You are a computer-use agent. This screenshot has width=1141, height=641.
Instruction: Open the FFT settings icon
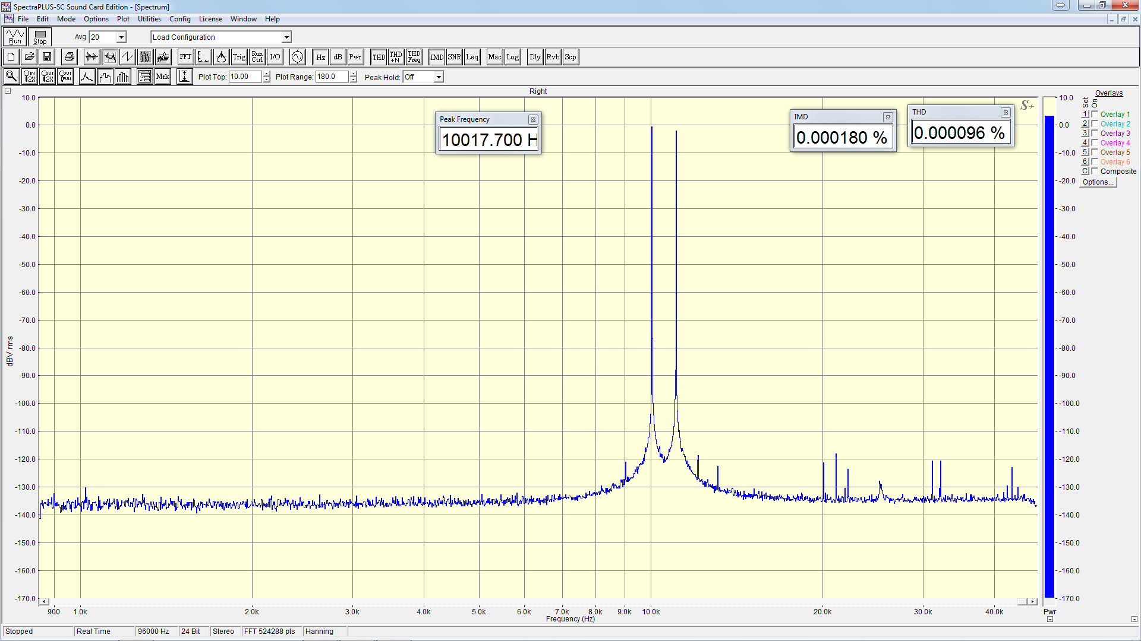coord(185,57)
